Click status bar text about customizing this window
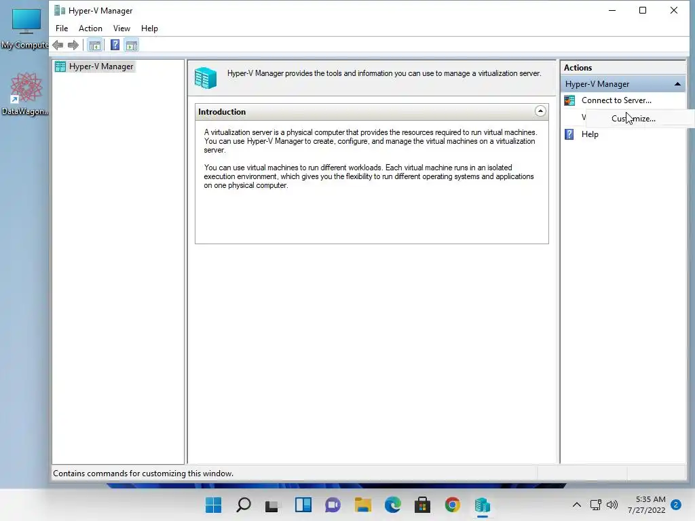The image size is (695, 521). [x=143, y=473]
